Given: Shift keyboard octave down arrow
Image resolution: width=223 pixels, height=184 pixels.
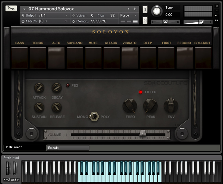Looking at the screenshot, I should click(4, 180).
